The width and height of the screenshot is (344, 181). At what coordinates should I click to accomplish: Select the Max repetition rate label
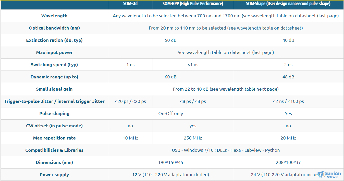[54, 138]
